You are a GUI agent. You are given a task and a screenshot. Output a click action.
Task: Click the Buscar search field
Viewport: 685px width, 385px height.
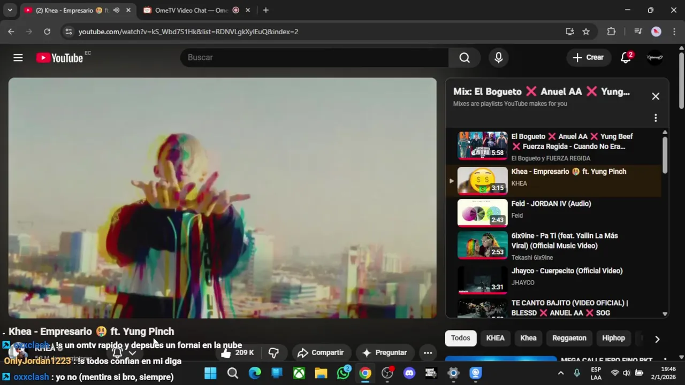pyautogui.click(x=315, y=58)
